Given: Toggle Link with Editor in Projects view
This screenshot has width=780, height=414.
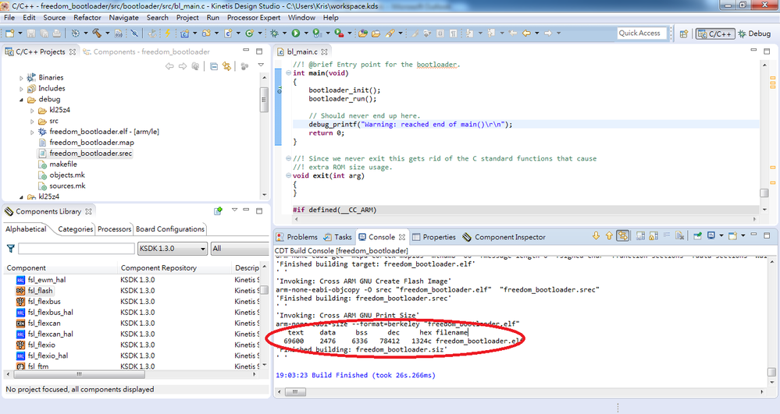Looking at the screenshot, I should pyautogui.click(x=227, y=66).
